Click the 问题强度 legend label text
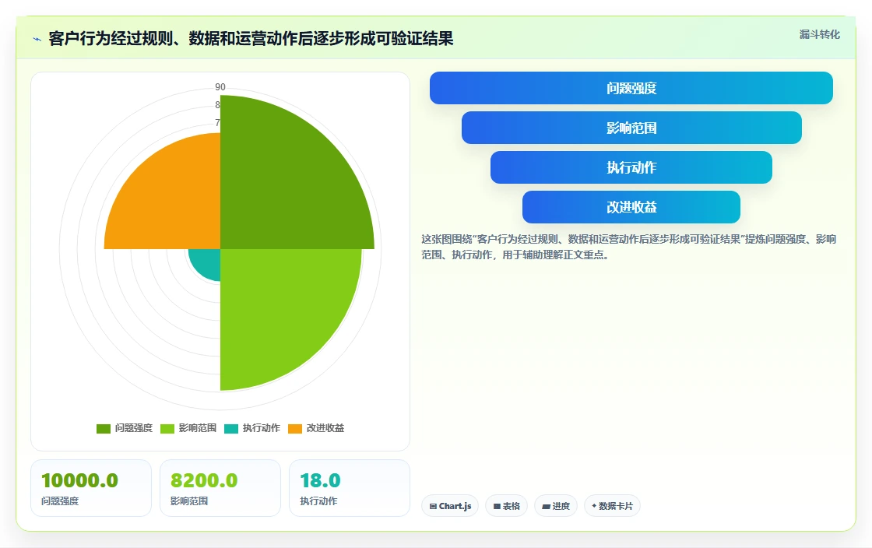The image size is (872, 548). click(133, 428)
